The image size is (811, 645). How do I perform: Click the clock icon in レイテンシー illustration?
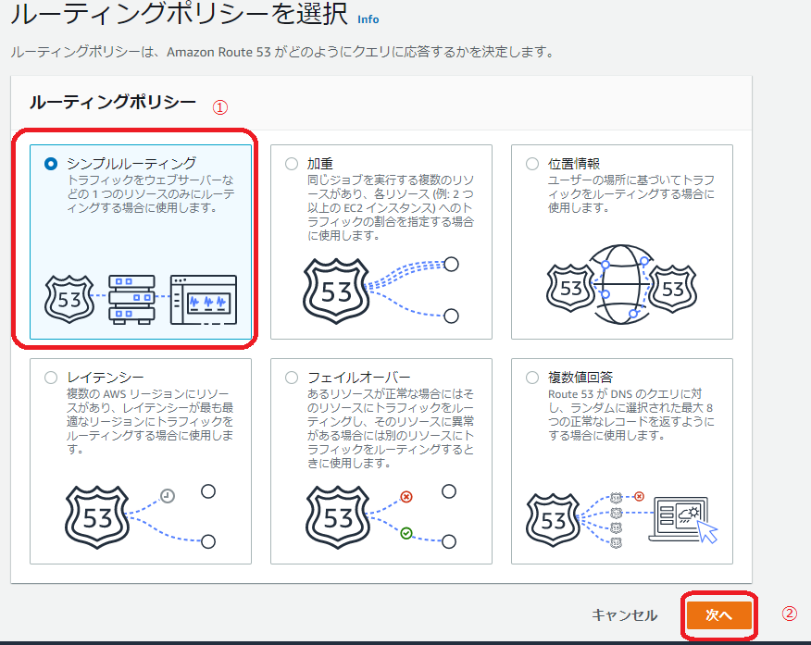167,496
